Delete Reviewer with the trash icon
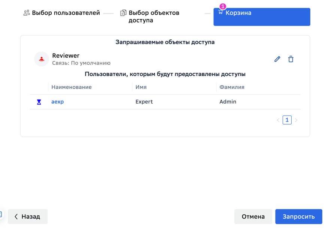328x235 pixels. pyautogui.click(x=291, y=59)
